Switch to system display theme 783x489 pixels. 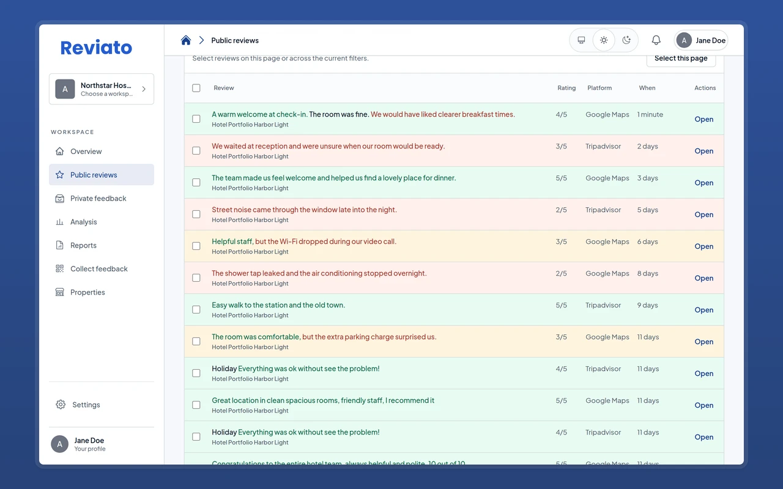click(x=581, y=40)
